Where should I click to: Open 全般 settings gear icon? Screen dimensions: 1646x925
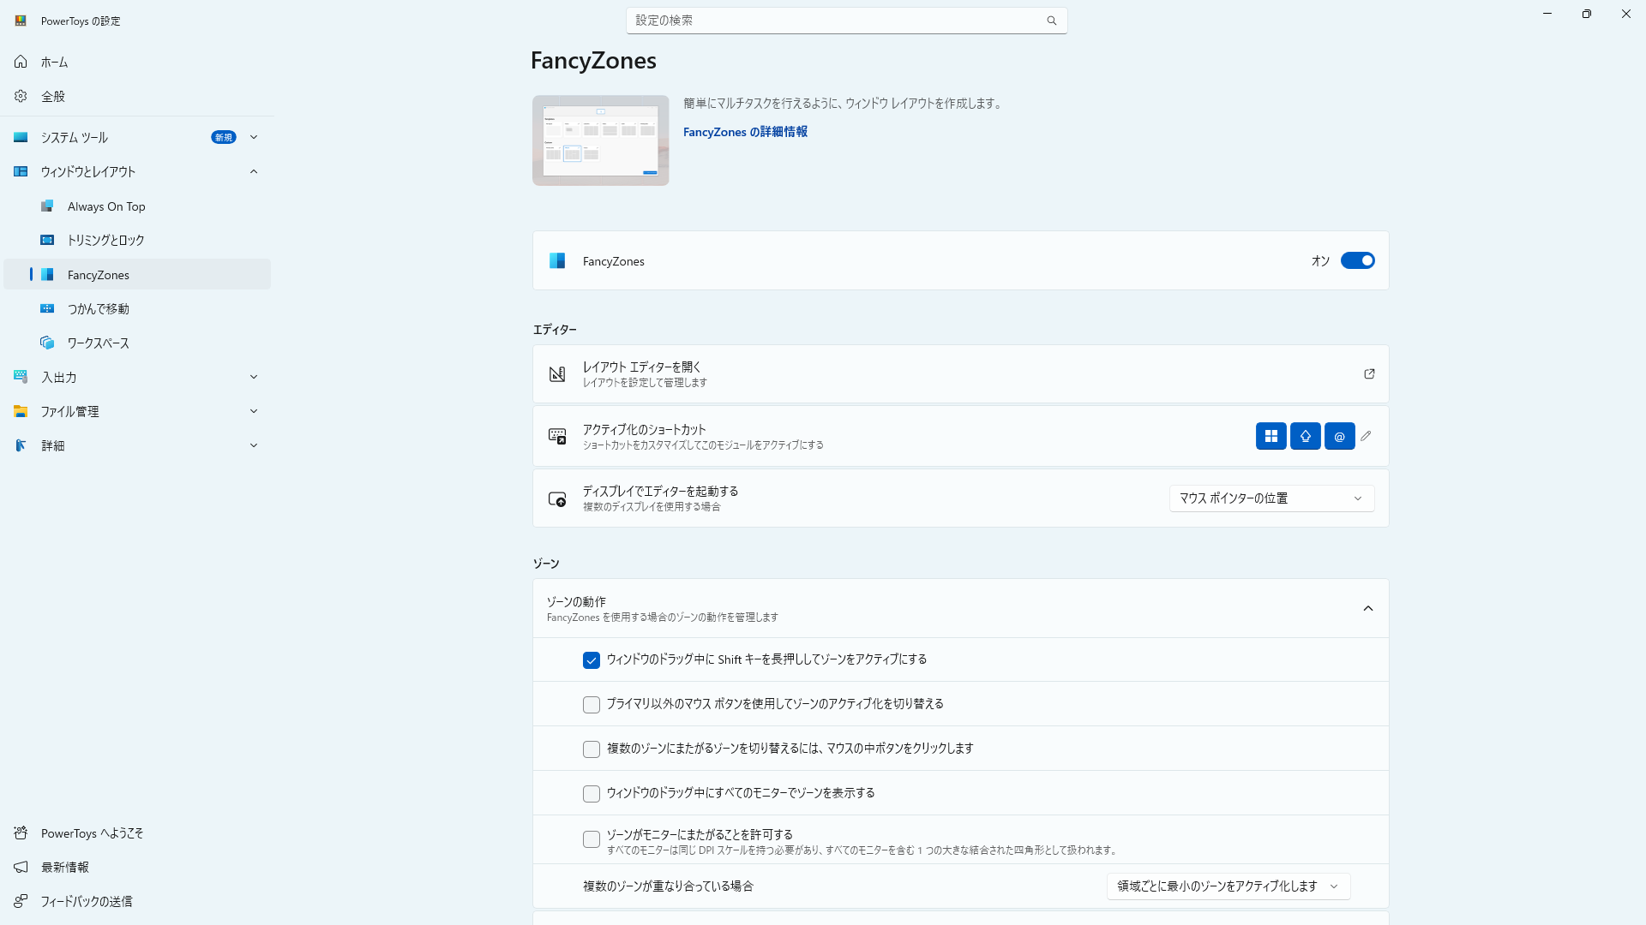(21, 96)
